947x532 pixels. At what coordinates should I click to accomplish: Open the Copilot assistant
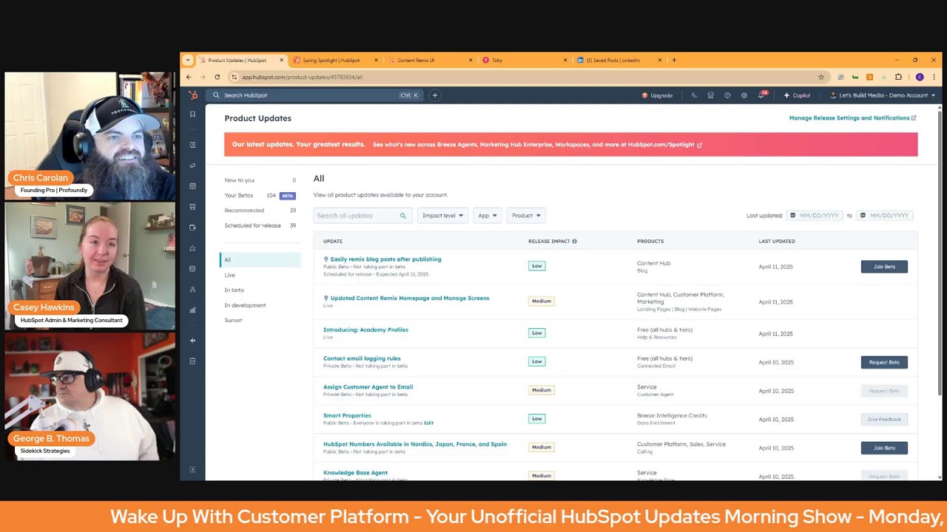click(x=797, y=95)
